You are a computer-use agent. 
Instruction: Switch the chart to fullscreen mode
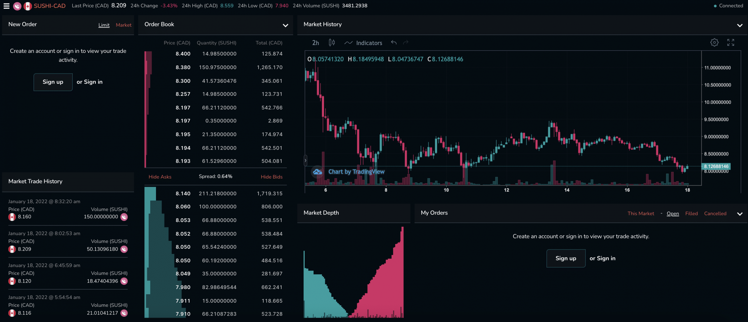[x=730, y=43]
